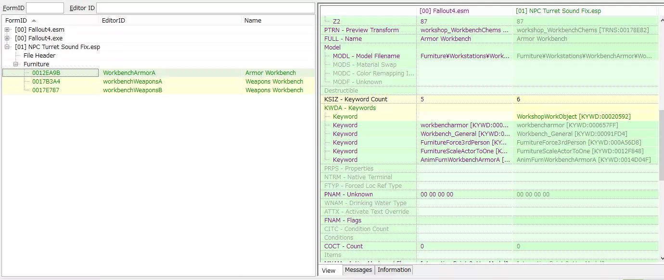
Task: Sort by the Name column header
Action: click(x=278, y=21)
